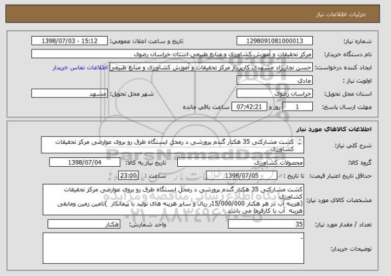
Task: Click the شرح کلی نیاز description text area
Action: pos(172,145)
